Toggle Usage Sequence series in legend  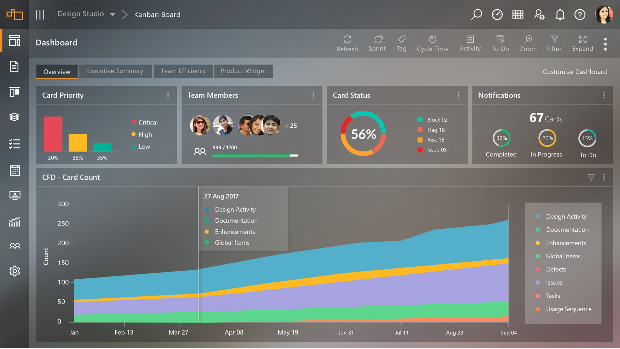coord(568,309)
